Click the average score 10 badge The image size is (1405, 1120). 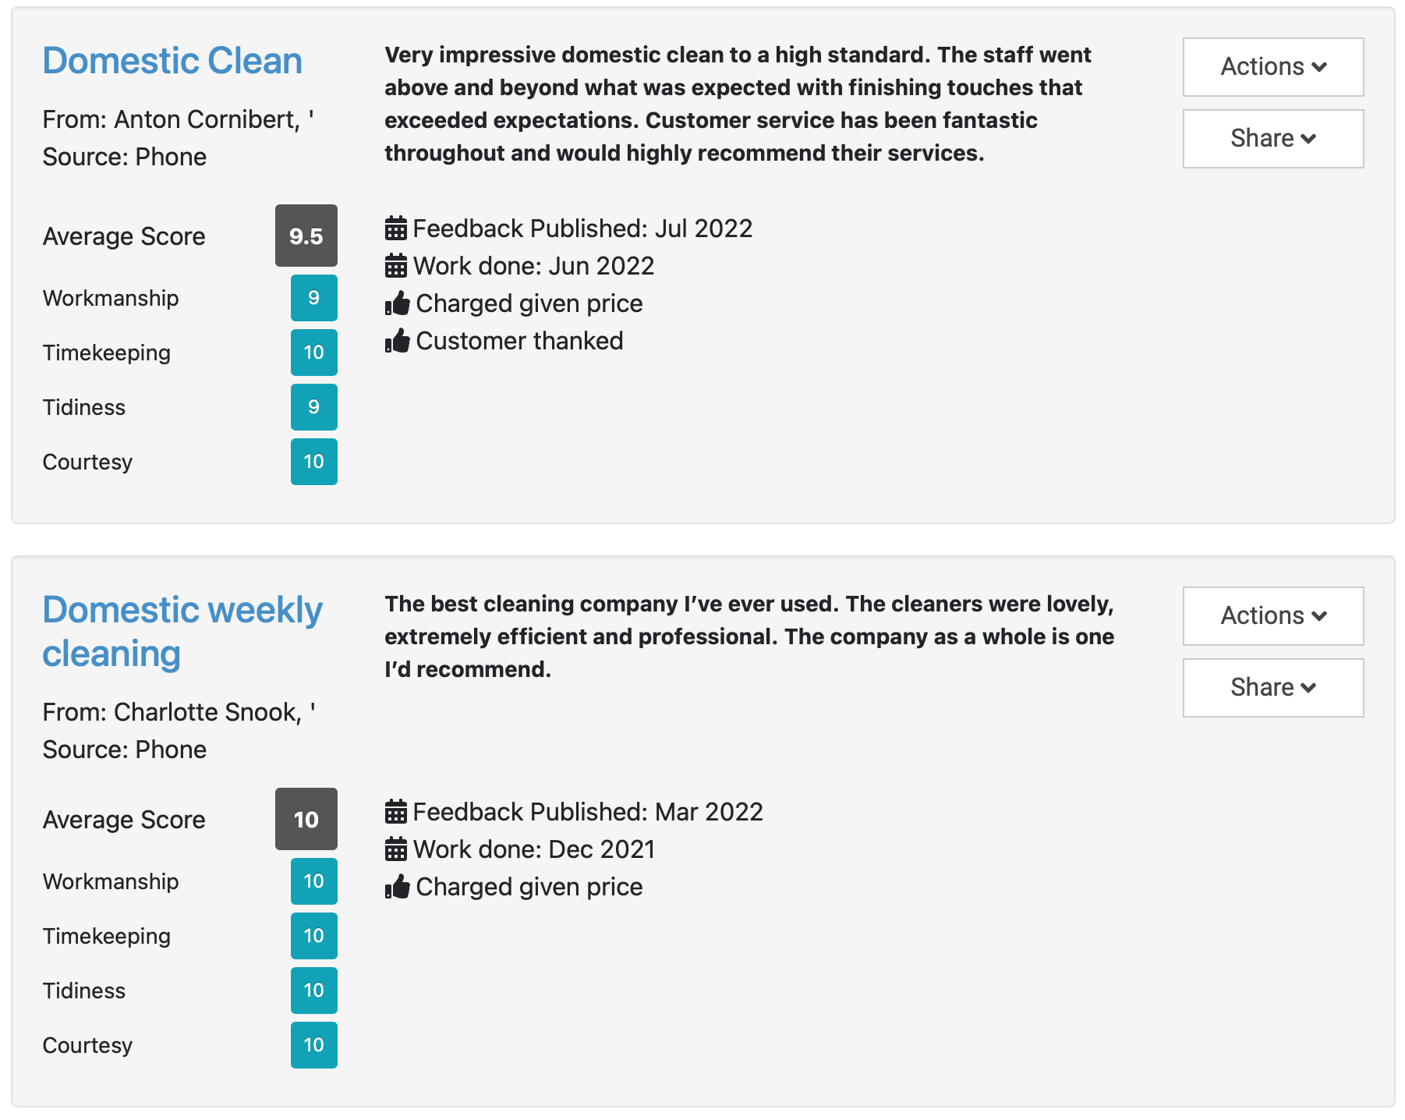pos(306,819)
